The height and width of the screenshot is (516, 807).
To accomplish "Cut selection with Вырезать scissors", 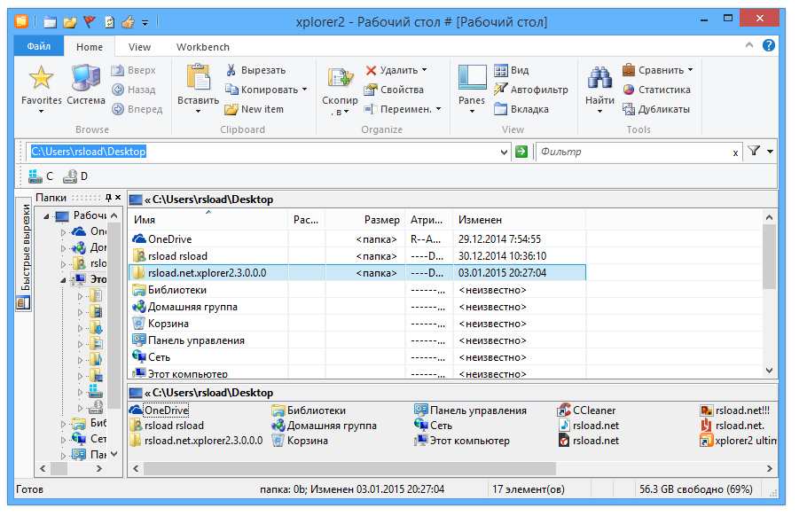I will tap(255, 70).
